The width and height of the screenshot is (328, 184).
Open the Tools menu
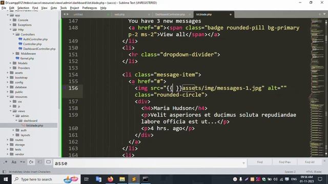(x=64, y=8)
